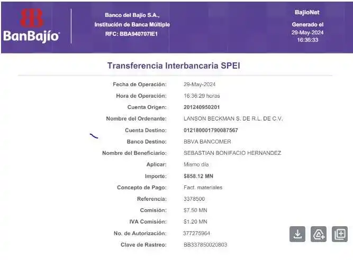353x260 pixels.
Task: Click the beneficiary name Sebastian Bonifacio Hernandez
Action: click(x=232, y=153)
